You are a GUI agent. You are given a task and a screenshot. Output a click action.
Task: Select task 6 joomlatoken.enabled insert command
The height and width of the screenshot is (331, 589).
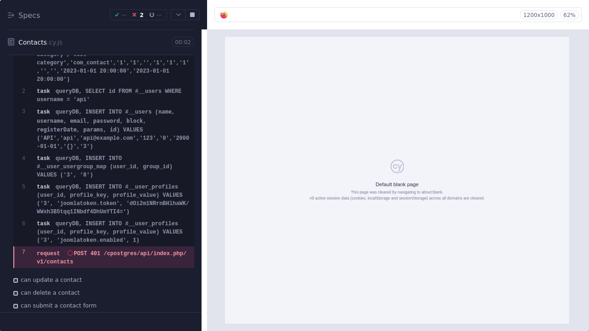[104, 232]
